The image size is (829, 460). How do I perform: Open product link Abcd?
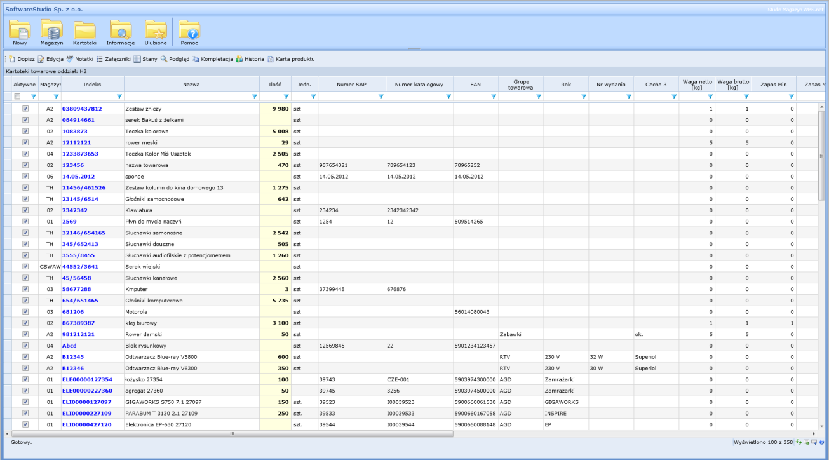(69, 346)
